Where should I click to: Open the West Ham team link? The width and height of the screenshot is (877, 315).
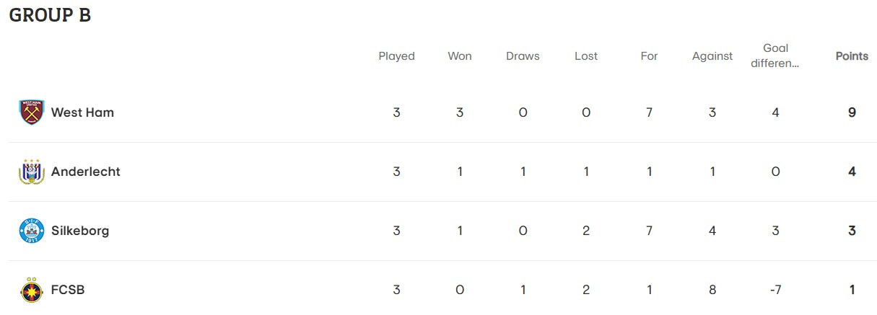tap(82, 112)
